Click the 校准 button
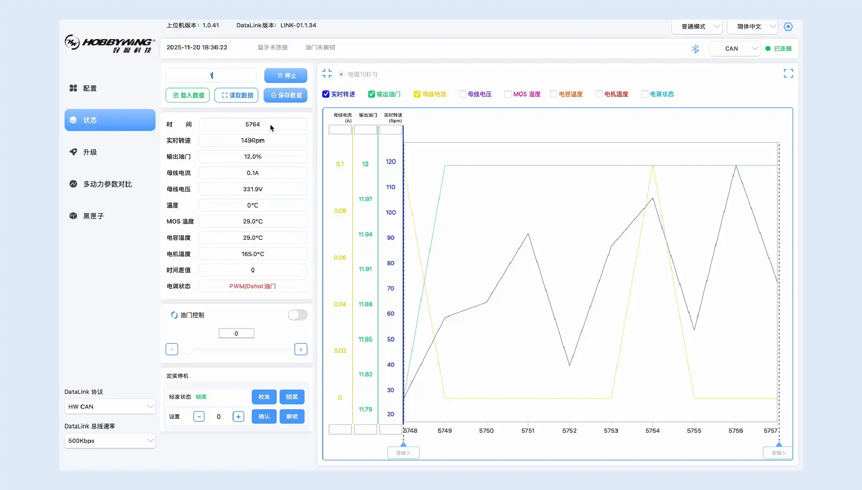This screenshot has height=490, width=862. pyautogui.click(x=264, y=397)
